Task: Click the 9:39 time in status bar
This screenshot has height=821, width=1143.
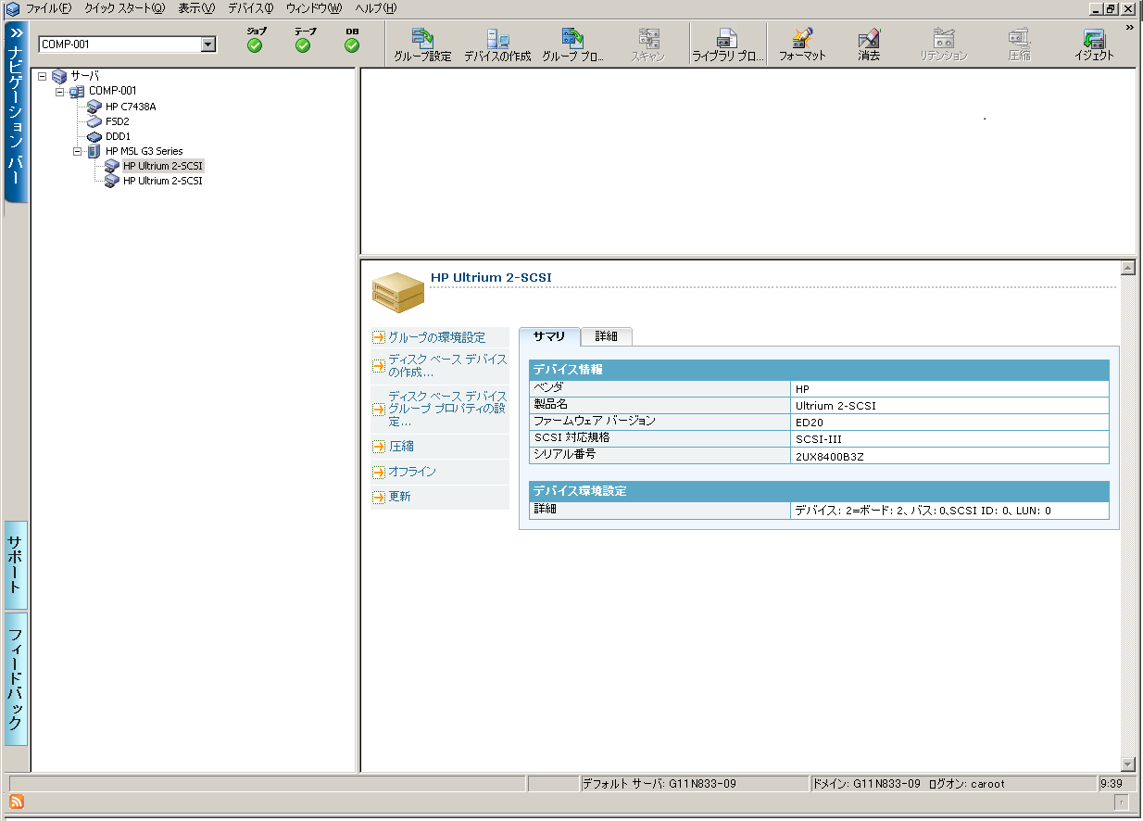Action: coord(1116,784)
